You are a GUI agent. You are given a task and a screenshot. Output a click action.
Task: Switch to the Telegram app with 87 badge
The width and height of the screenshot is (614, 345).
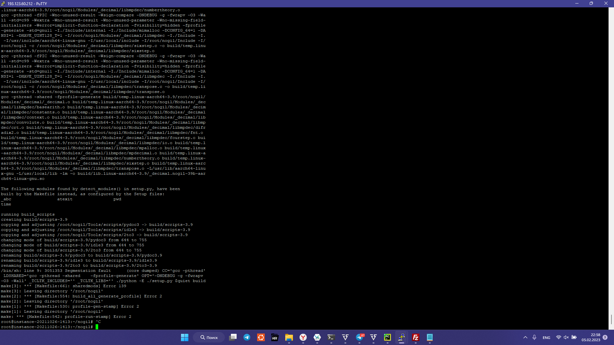(x=360, y=337)
